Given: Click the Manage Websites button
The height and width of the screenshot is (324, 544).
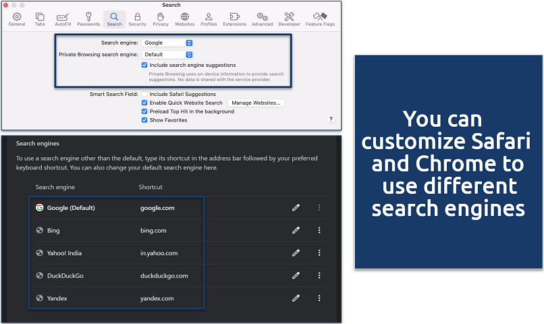Looking at the screenshot, I should [256, 103].
